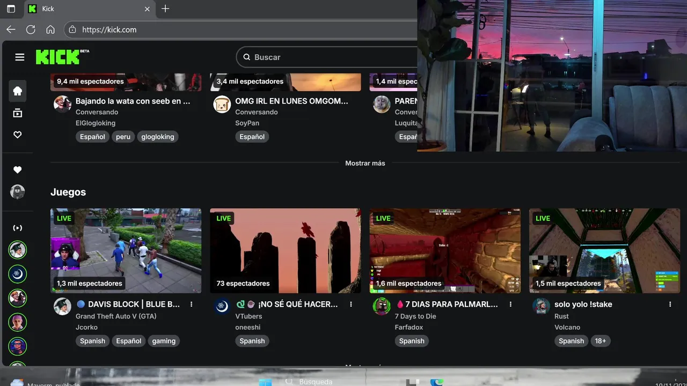Click the live broadcast sidebar icon
Viewport: 687px width, 386px height.
[x=18, y=228]
